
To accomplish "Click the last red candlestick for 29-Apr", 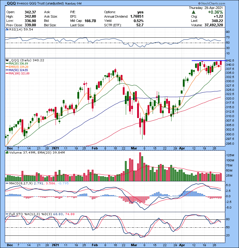I will tap(221, 63).
